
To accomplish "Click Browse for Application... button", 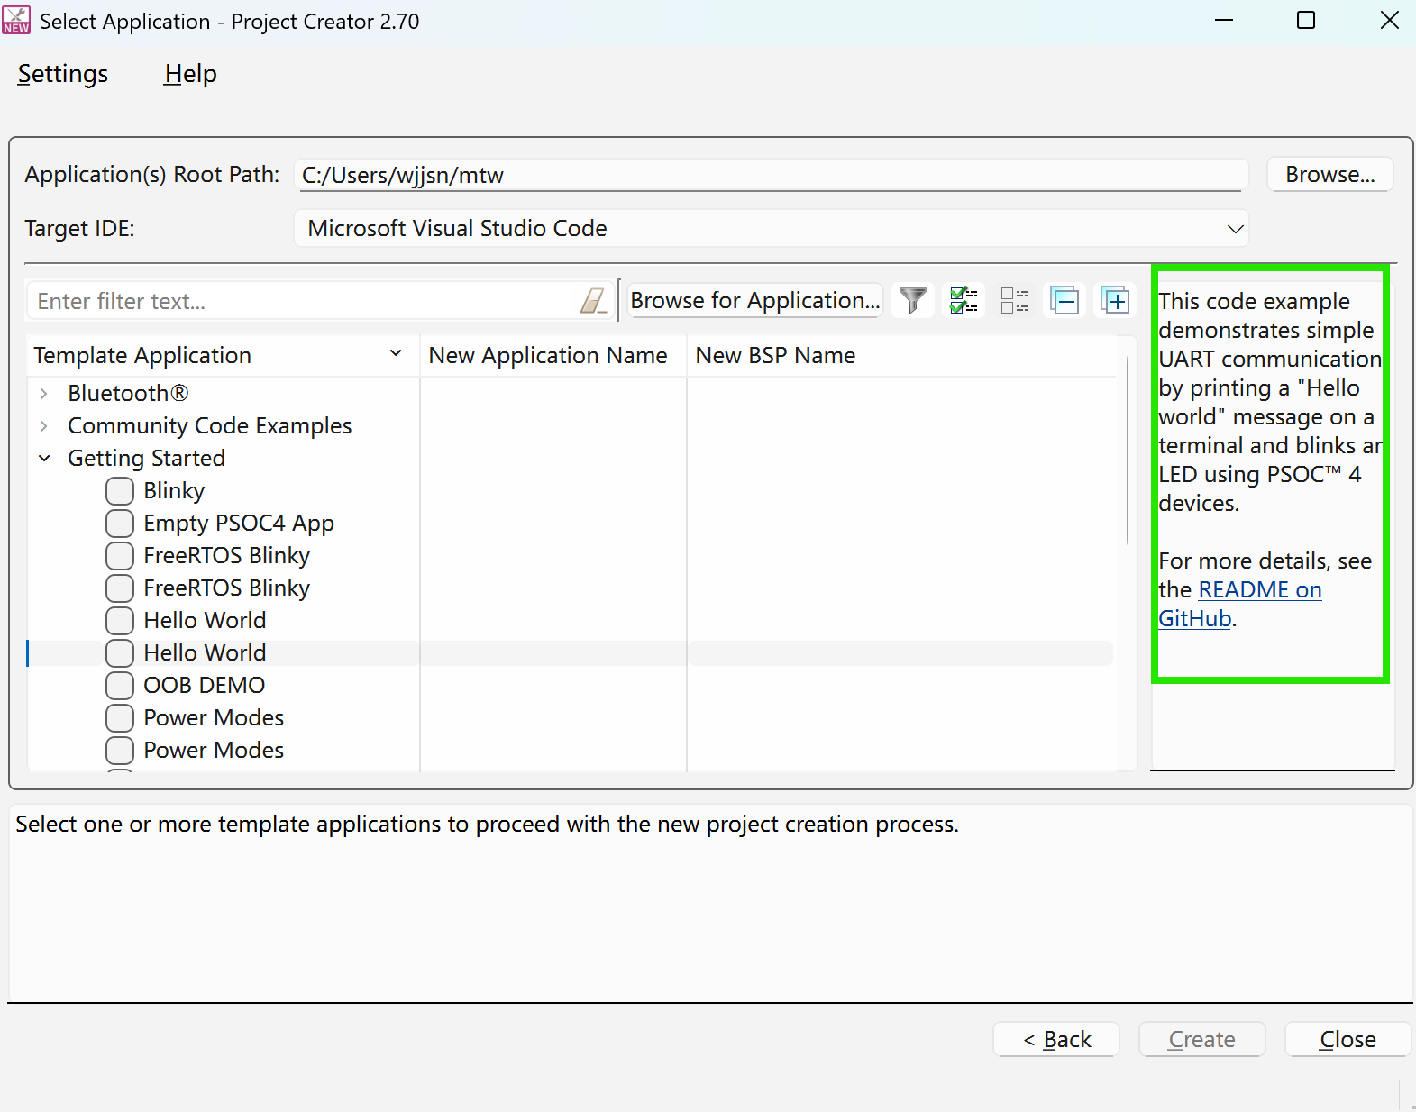I will [x=755, y=300].
